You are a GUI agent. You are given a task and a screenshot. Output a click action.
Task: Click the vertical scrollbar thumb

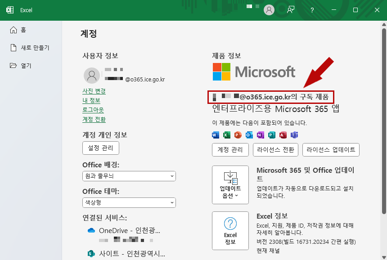point(384,121)
